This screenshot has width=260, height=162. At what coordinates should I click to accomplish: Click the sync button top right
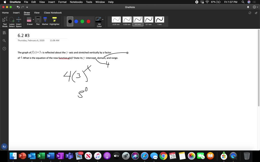pyautogui.click(x=250, y=13)
